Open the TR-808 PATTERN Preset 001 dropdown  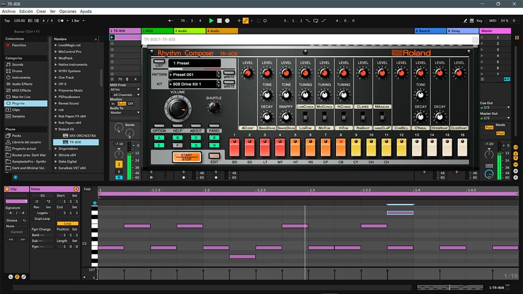[x=194, y=74]
